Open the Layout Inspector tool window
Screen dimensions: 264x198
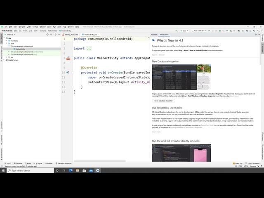tap(252, 163)
